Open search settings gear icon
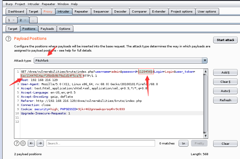This screenshot has width=240, height=159. [23, 143]
